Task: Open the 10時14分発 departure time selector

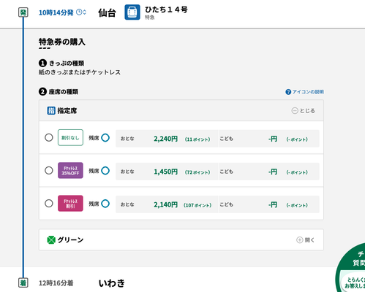Action: point(62,12)
